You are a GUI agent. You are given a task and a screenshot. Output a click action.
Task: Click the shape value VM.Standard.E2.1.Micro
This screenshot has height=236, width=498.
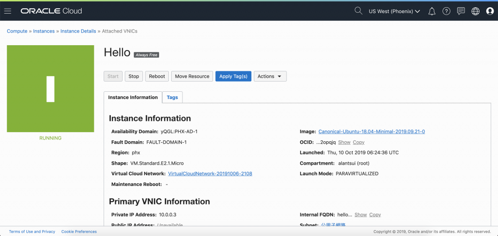pos(157,163)
